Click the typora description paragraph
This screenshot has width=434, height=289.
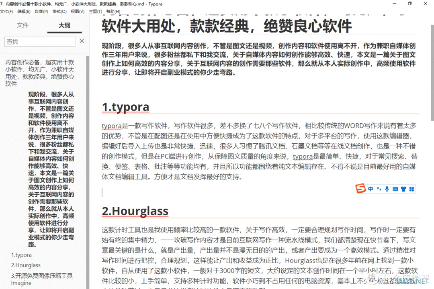260,151
